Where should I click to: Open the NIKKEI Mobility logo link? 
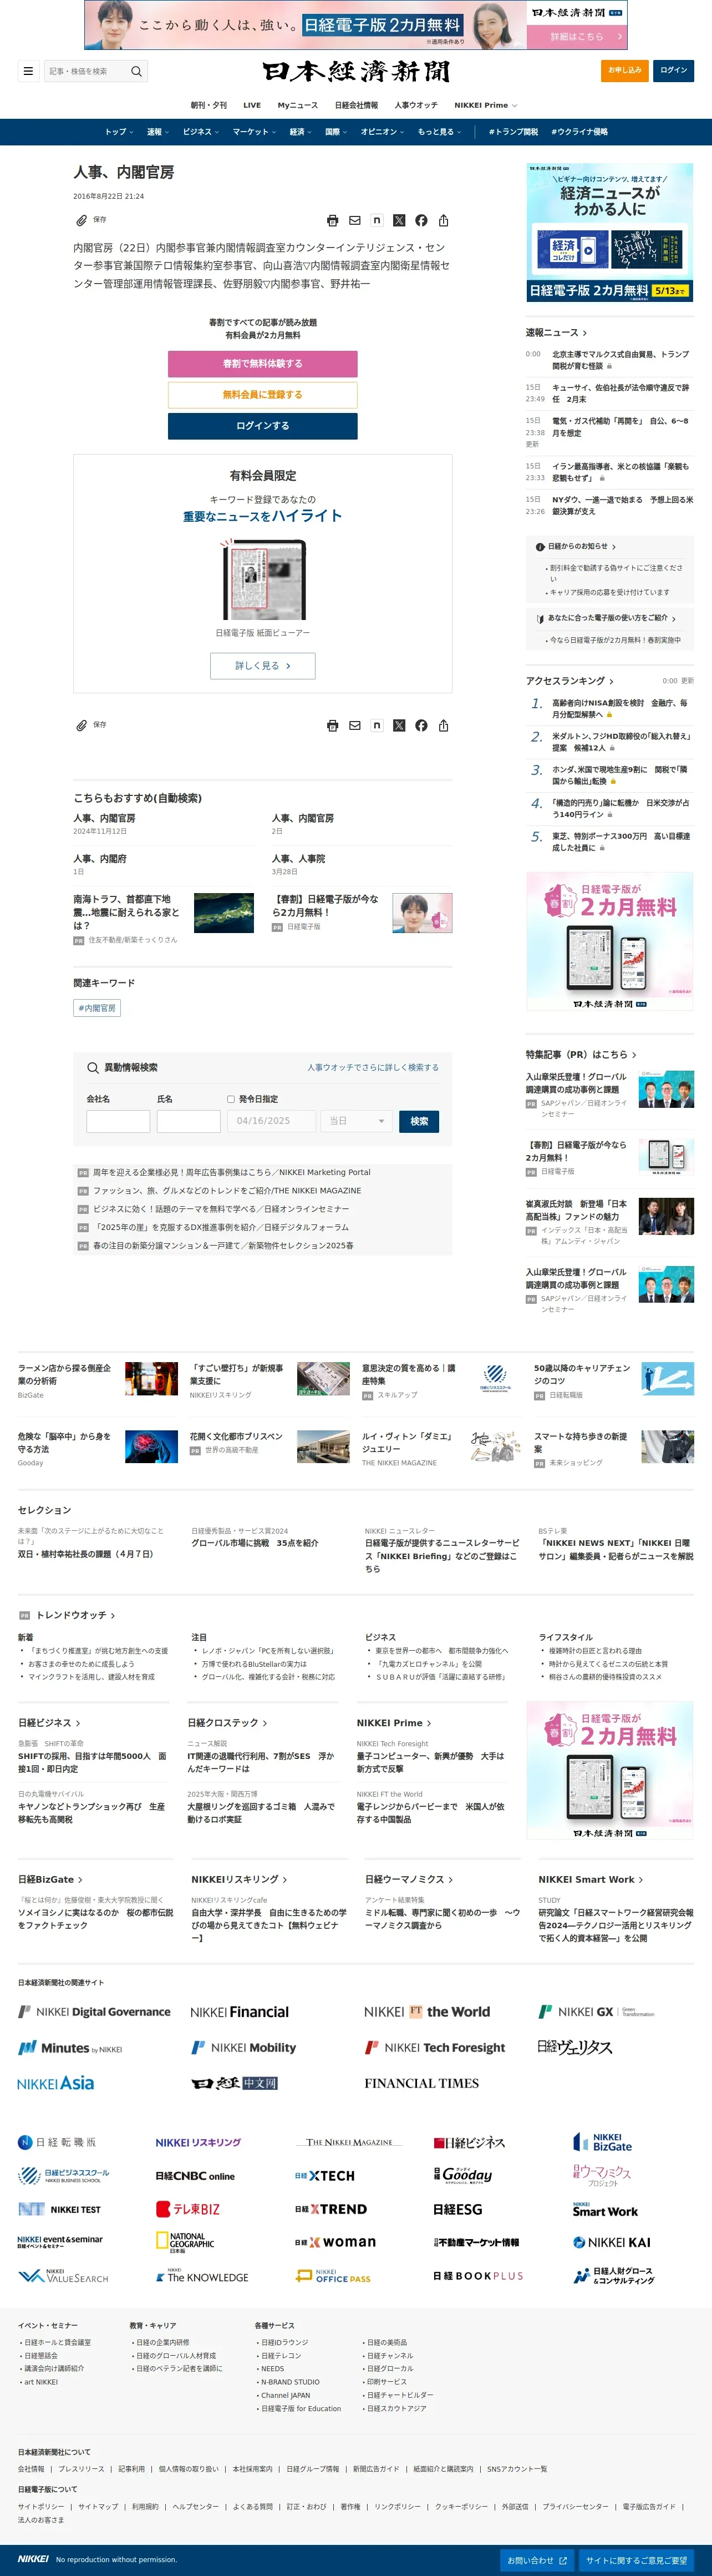[x=243, y=2047]
